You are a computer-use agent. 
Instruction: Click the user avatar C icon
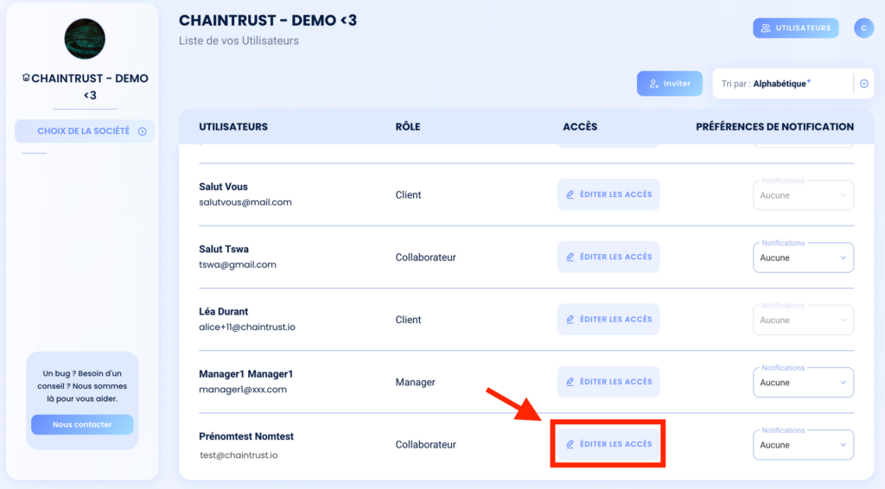pos(863,28)
